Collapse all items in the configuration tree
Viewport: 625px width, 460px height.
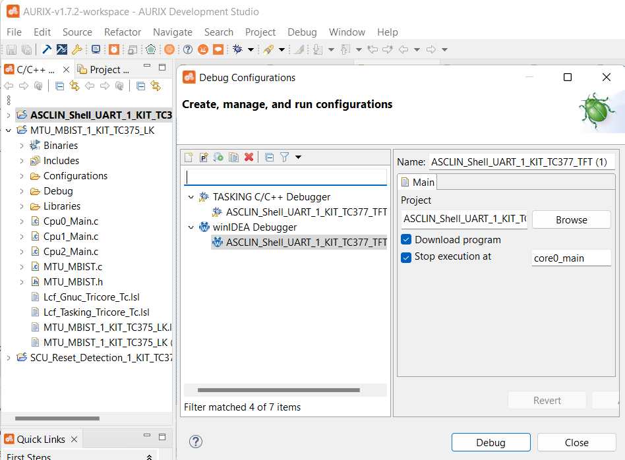click(x=270, y=157)
